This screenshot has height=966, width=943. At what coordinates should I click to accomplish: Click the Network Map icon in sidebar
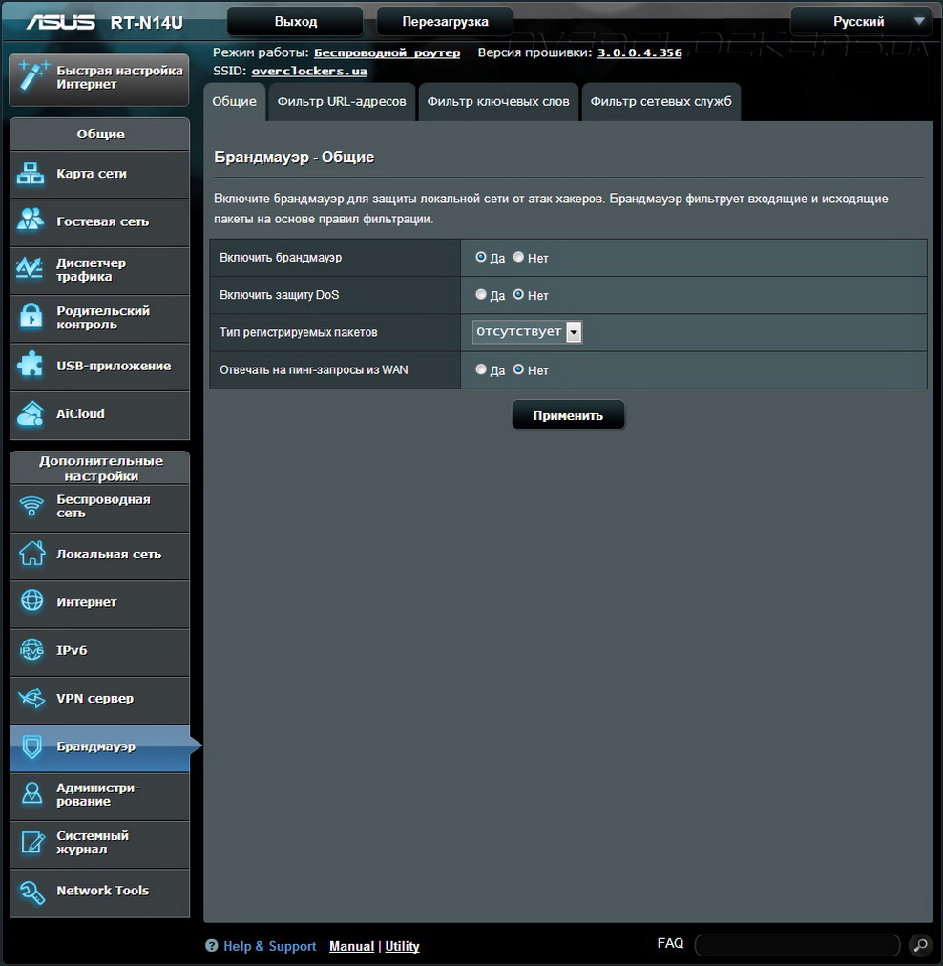[x=31, y=174]
